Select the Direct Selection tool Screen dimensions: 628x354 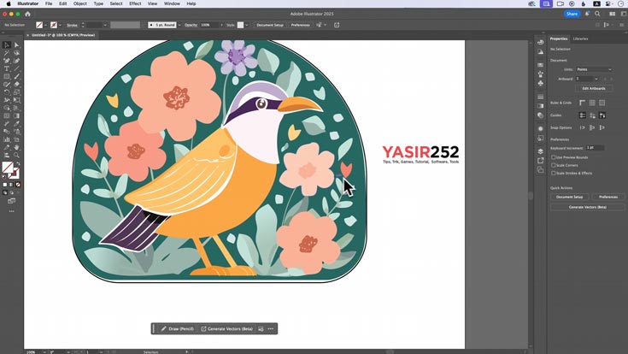pyautogui.click(x=16, y=45)
